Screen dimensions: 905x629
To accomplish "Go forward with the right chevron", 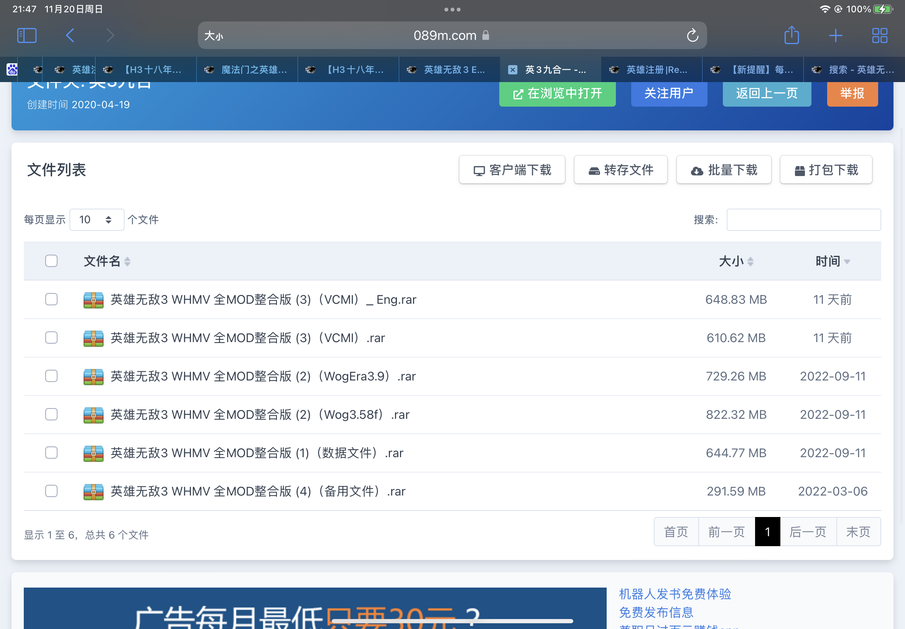I will click(110, 35).
